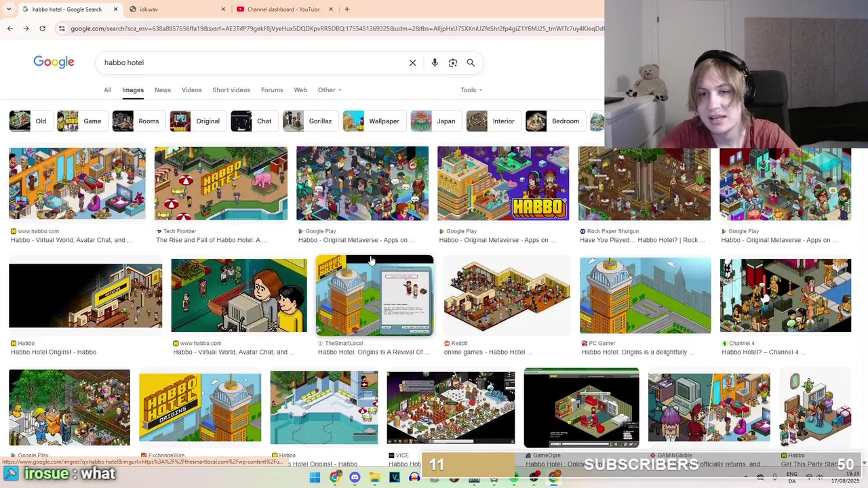Viewport: 868px width, 488px height.
Task: Close the Channel dashboard YouTube tab
Action: pyautogui.click(x=331, y=9)
